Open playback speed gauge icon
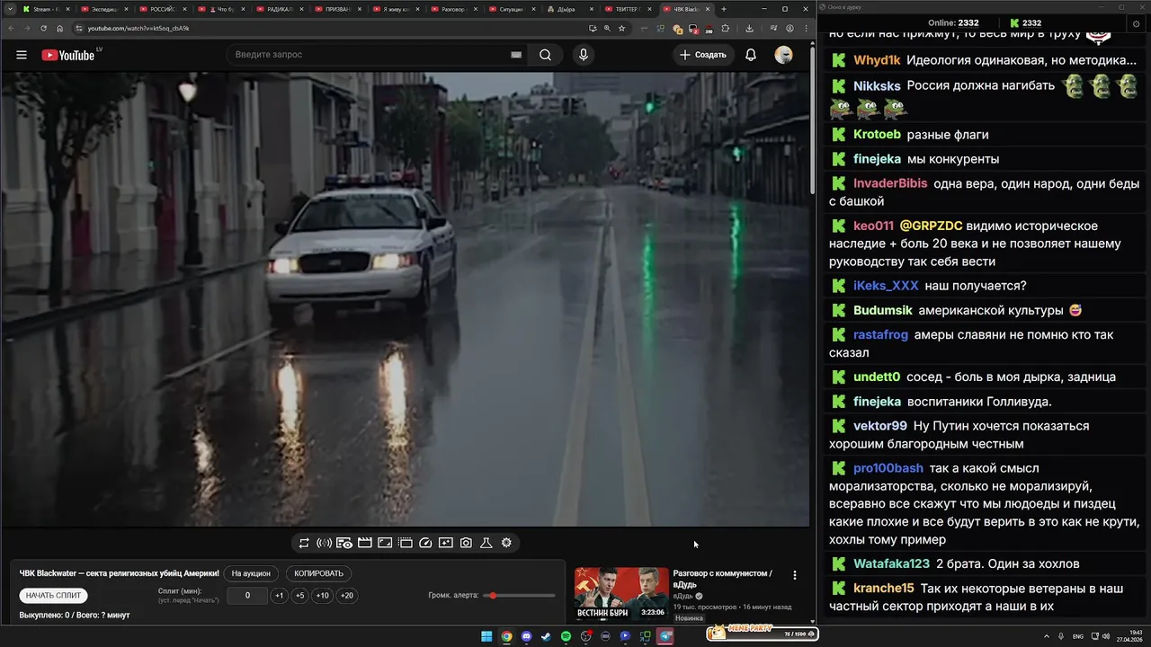Screen dimensions: 1151x647 pyautogui.click(x=426, y=543)
